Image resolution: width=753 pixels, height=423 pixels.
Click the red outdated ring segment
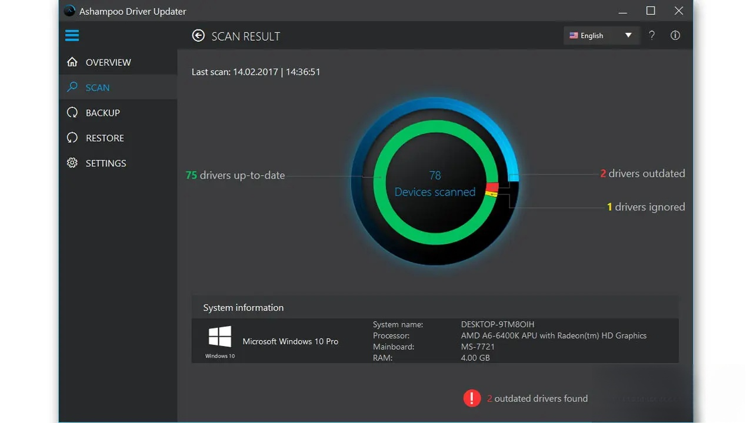click(492, 187)
